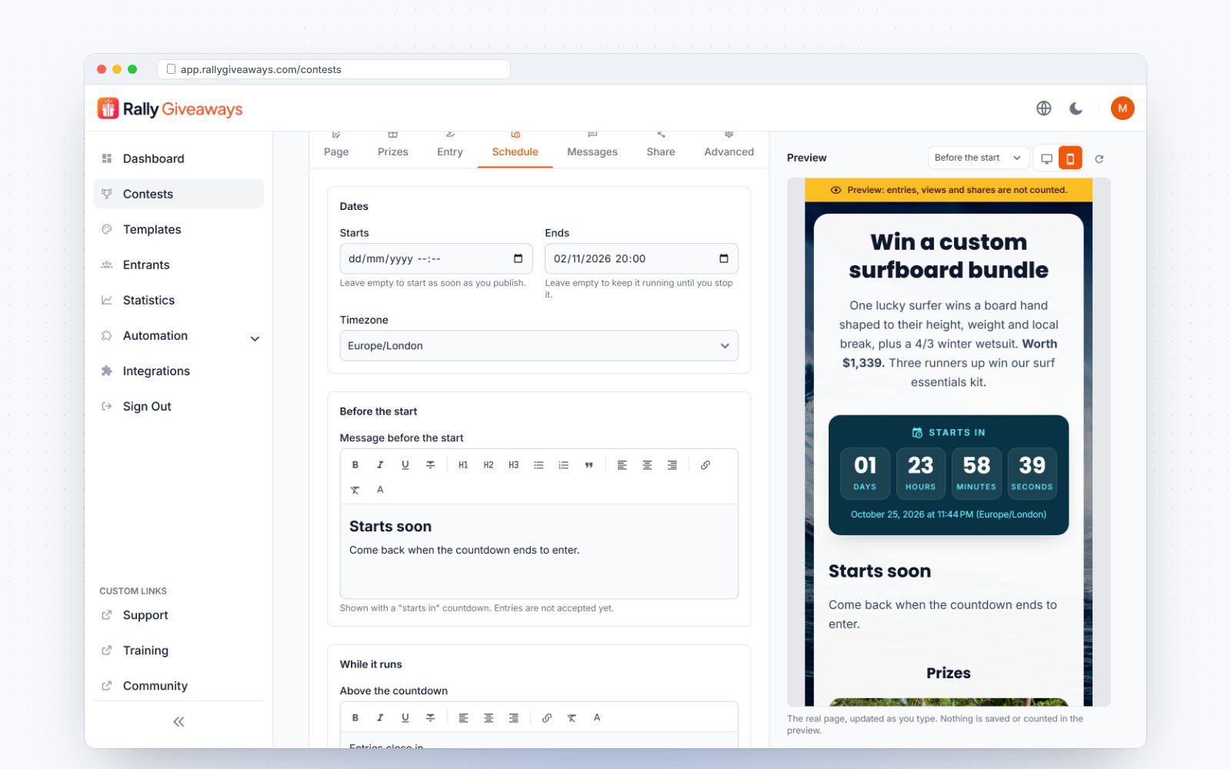
Task: Open Integrations in the sidebar
Action: click(x=178, y=371)
